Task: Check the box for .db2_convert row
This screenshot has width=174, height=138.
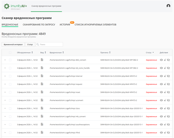Action: pos(10,60)
